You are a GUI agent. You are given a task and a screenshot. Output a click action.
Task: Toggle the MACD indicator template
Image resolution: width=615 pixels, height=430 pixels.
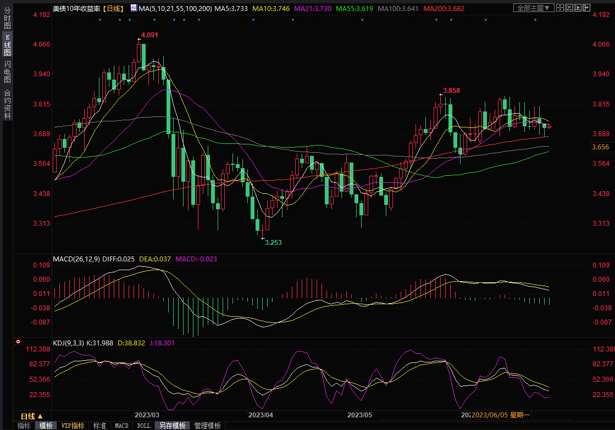click(121, 426)
